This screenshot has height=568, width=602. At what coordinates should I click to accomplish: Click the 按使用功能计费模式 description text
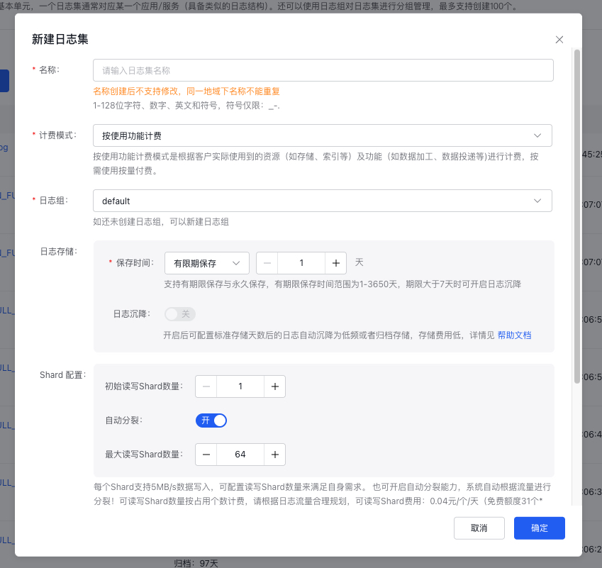click(316, 164)
